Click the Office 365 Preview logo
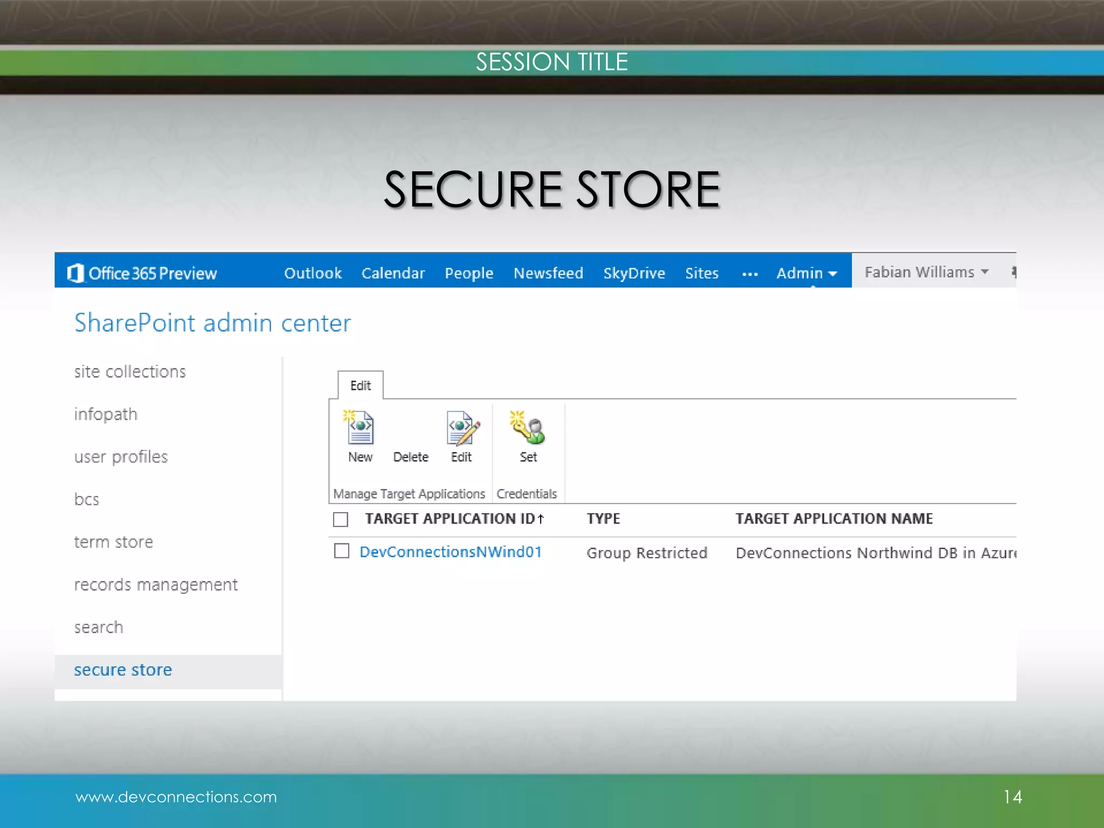1104x828 pixels. (x=142, y=273)
